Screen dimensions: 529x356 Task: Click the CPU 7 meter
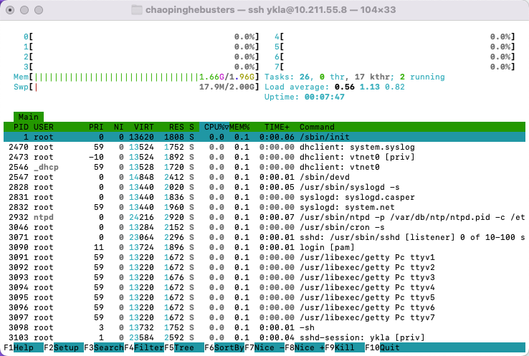click(x=395, y=67)
